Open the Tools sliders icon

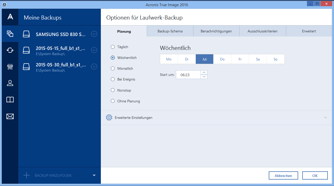pos(10,67)
